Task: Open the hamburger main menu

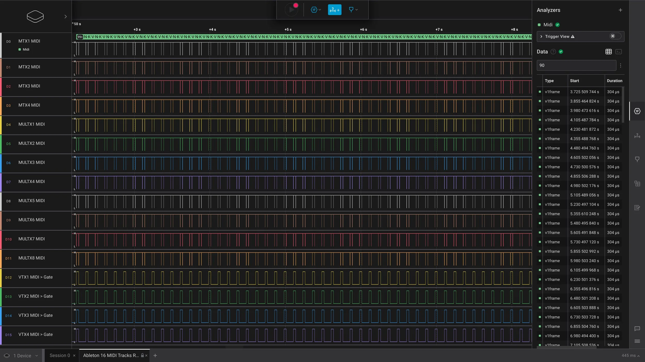Action: (x=637, y=341)
